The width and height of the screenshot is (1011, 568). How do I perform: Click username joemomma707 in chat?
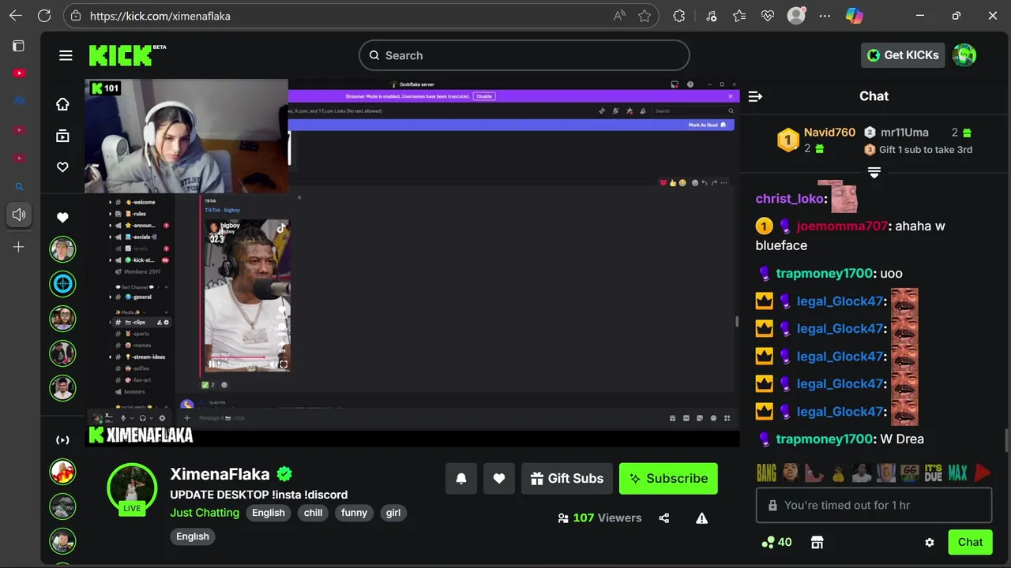click(x=842, y=226)
